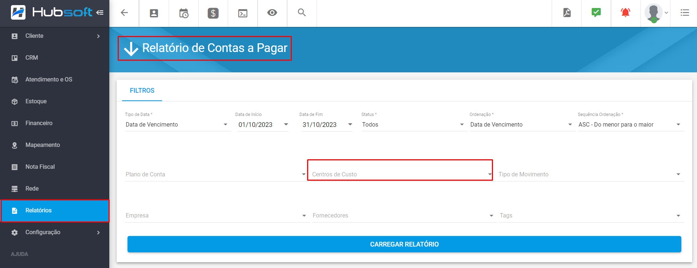
Task: Open the terminal console icon
Action: point(243,13)
